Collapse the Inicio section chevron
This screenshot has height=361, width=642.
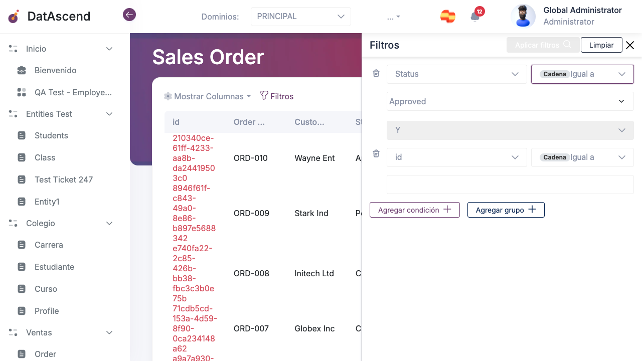tap(109, 49)
